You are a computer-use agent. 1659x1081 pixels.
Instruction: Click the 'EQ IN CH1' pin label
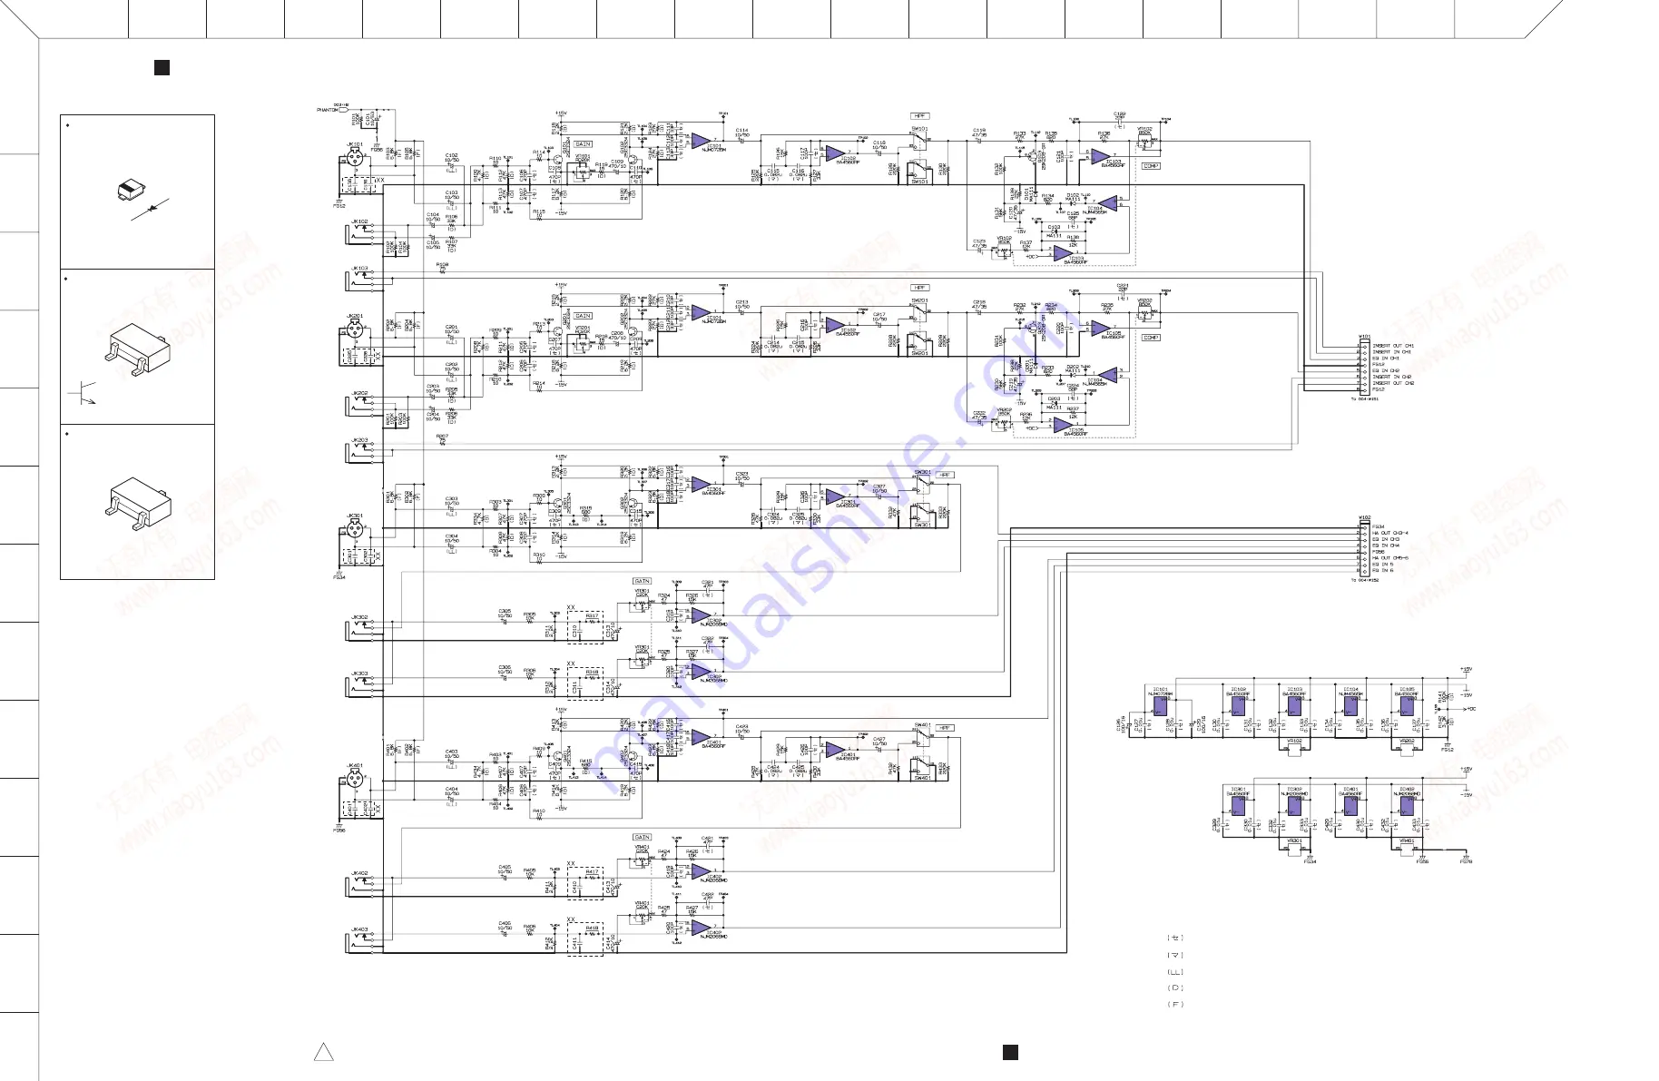tap(1386, 359)
